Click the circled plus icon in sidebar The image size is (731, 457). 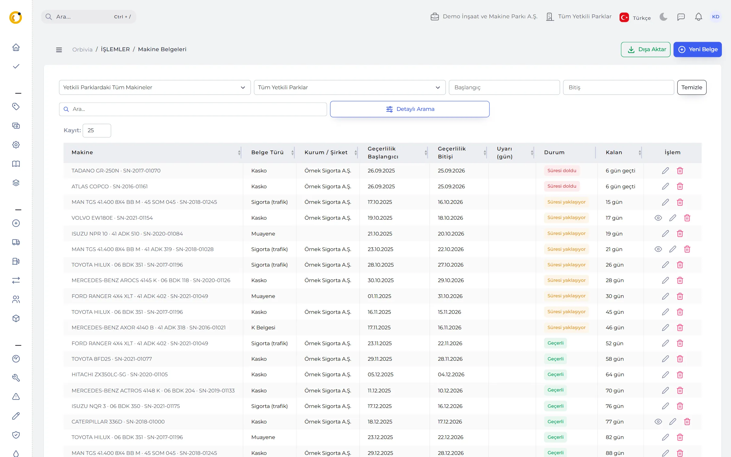[16, 223]
